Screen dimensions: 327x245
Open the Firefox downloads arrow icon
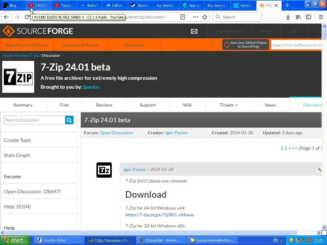tap(288, 17)
